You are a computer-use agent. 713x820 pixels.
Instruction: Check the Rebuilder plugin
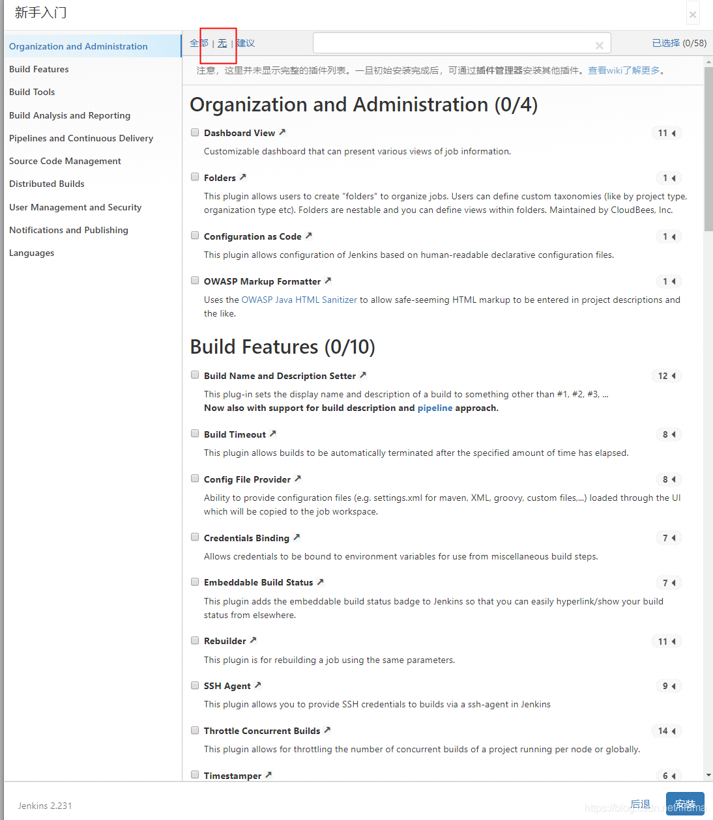[x=195, y=640]
